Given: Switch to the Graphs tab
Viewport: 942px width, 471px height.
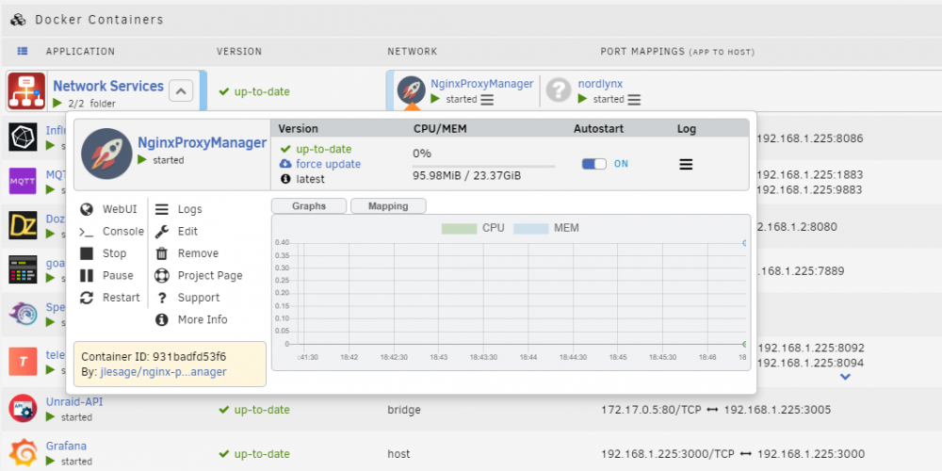Looking at the screenshot, I should (309, 206).
